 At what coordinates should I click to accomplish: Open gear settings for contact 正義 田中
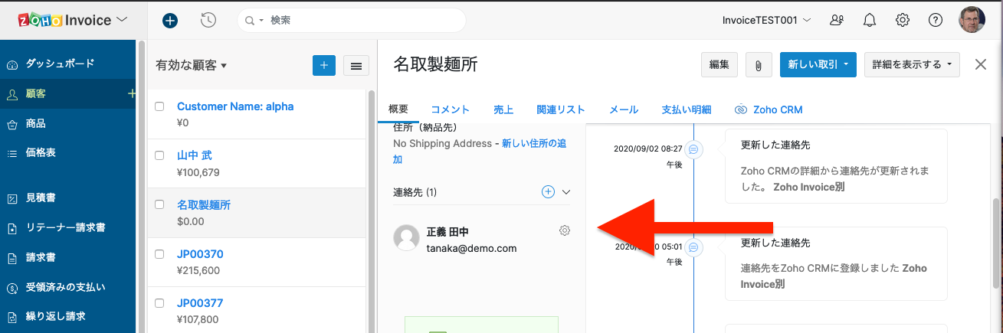[x=565, y=230]
